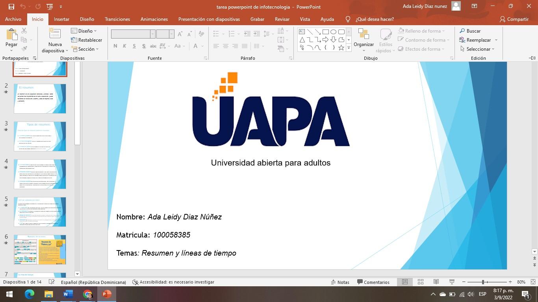Fit the slide to the current window
This screenshot has height=302, width=538.
533,282
